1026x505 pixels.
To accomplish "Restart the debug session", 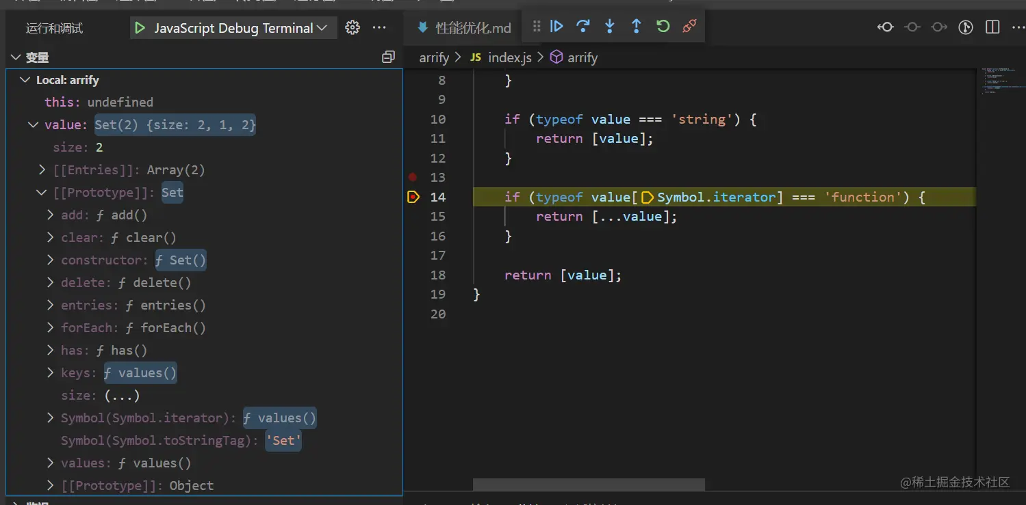I will [663, 26].
